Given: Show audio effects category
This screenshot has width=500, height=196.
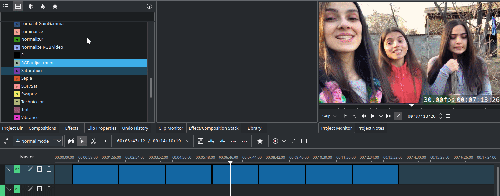Looking at the screenshot, I should coord(30,6).
